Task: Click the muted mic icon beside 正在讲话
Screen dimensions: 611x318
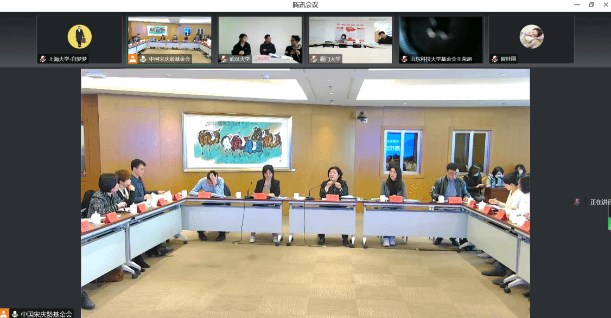Action: click(x=577, y=202)
